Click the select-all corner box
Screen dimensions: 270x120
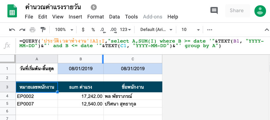[x=8, y=59]
